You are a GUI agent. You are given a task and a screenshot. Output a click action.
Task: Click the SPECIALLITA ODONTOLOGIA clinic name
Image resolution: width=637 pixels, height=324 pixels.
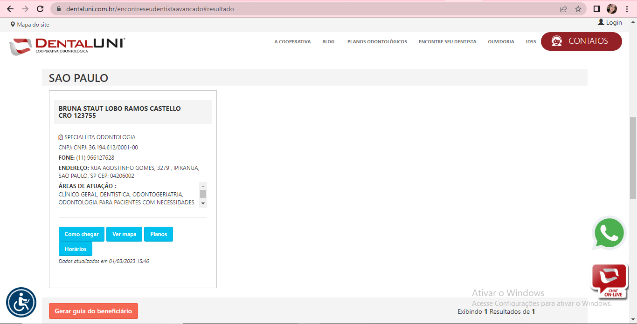100,137
